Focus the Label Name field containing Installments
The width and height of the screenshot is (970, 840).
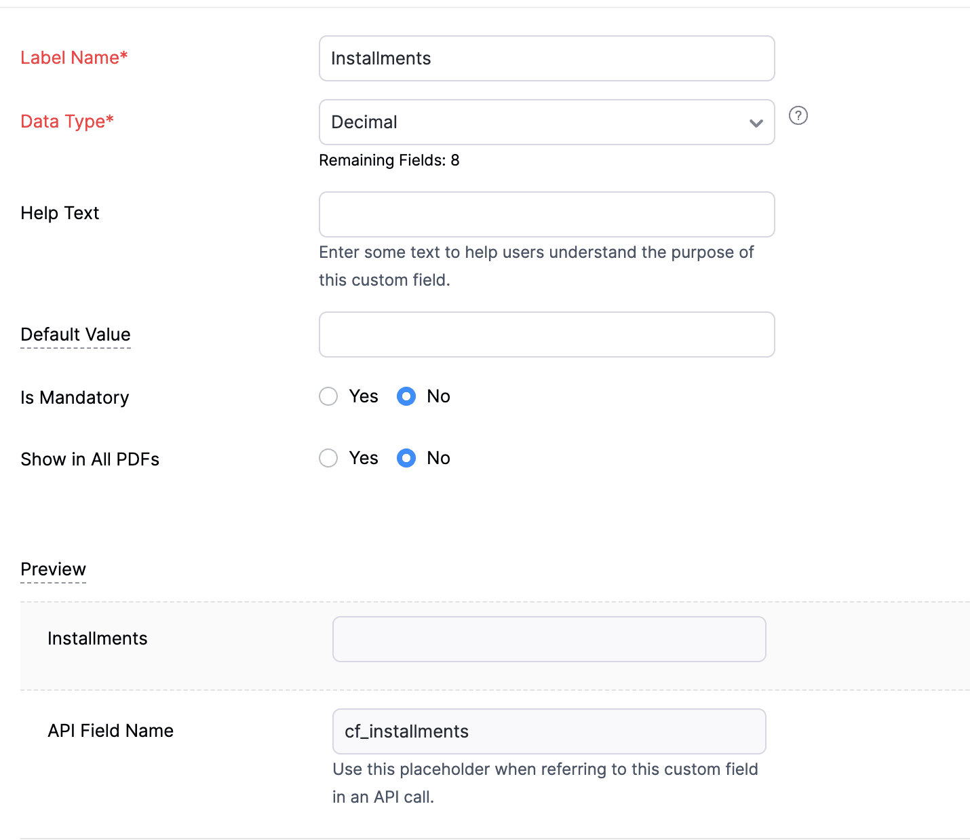[546, 58]
